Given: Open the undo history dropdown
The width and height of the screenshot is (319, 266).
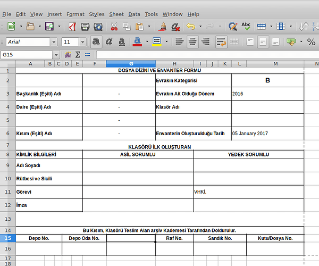Looking at the screenshot, I should point(200,27).
